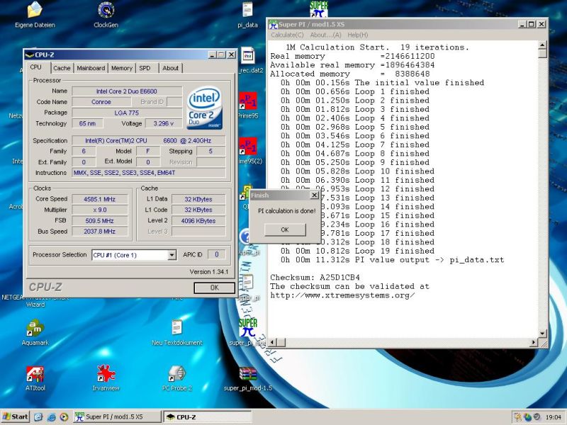Click the Super PI vertical scroll thumb

coord(542,54)
